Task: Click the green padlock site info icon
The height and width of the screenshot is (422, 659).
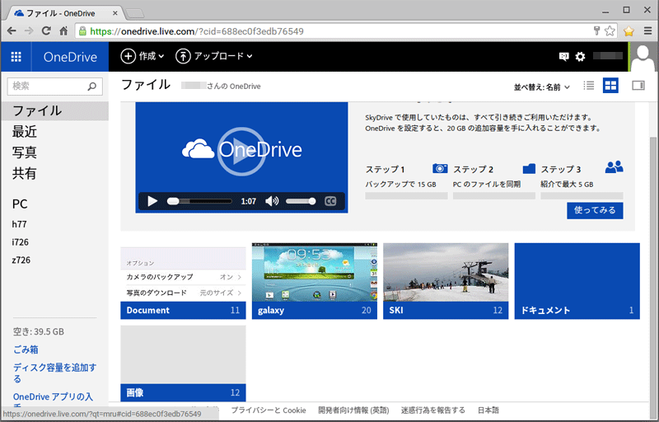Action: (x=82, y=31)
